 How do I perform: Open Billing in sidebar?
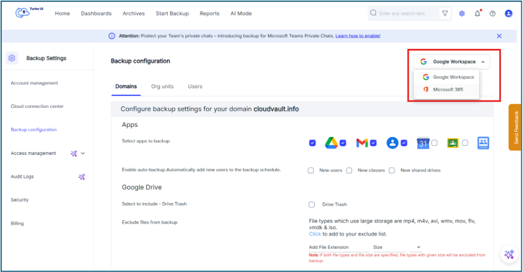pos(17,223)
